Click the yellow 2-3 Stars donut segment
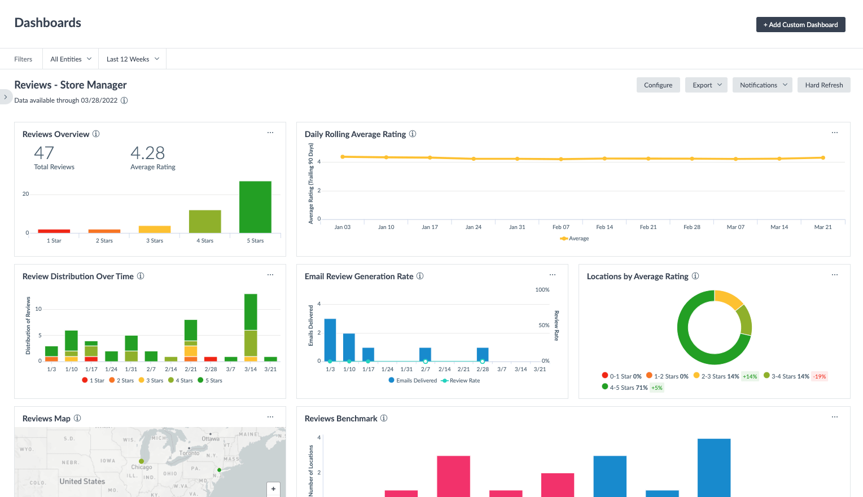863x497 pixels. coord(728,298)
